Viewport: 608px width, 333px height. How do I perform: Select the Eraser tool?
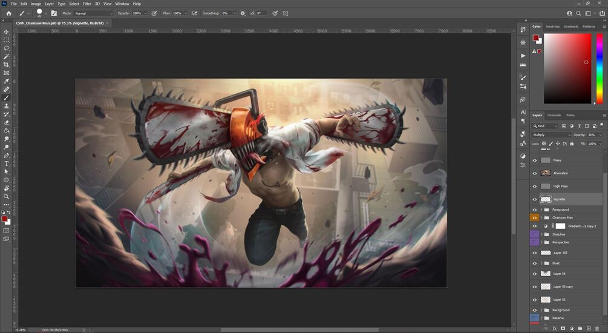6,122
